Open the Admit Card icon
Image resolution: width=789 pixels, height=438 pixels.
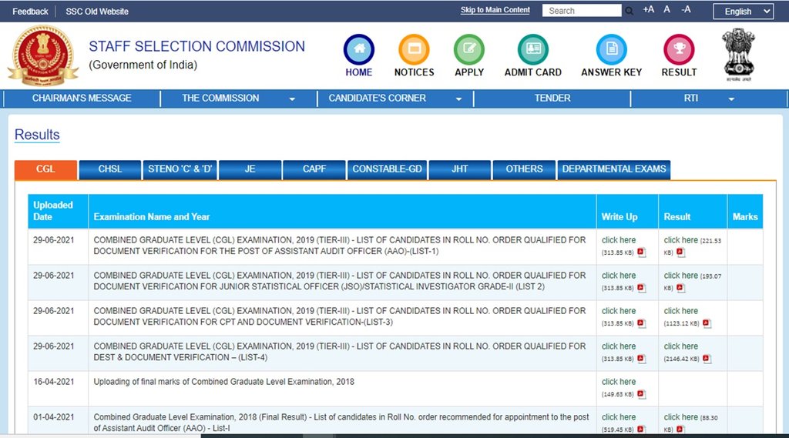point(533,50)
